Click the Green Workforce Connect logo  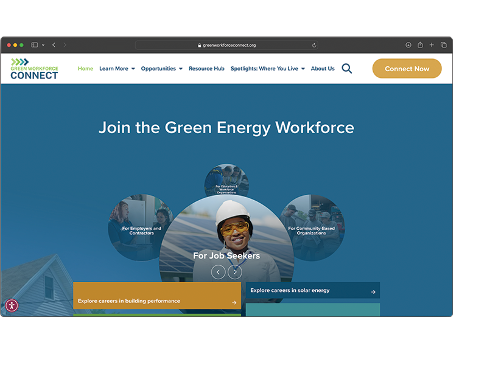34,69
